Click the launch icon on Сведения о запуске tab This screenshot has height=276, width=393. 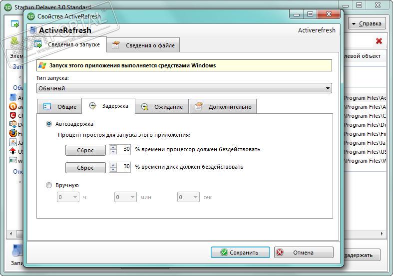coord(38,44)
